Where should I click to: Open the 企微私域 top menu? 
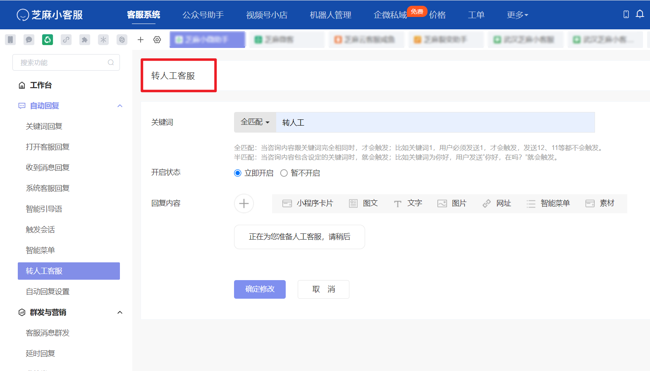pyautogui.click(x=390, y=15)
